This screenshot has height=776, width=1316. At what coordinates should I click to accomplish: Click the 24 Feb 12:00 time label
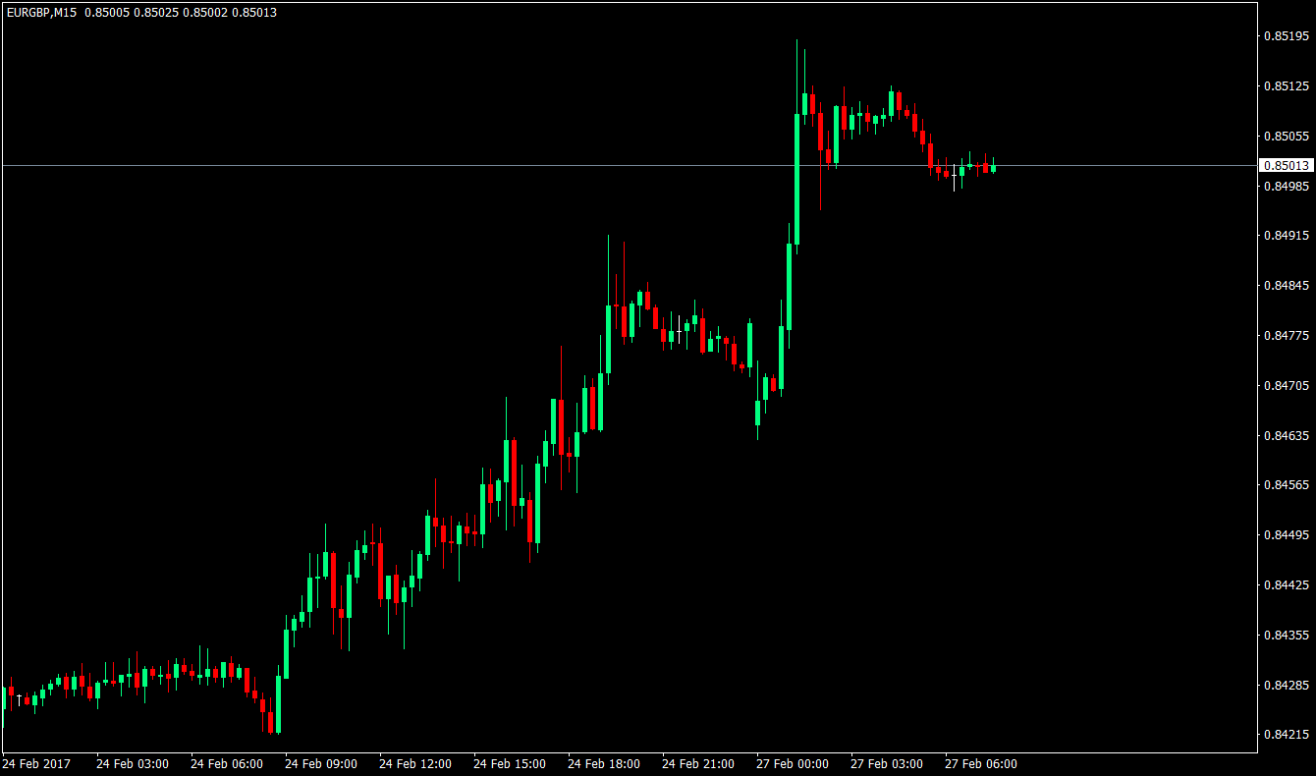point(415,763)
